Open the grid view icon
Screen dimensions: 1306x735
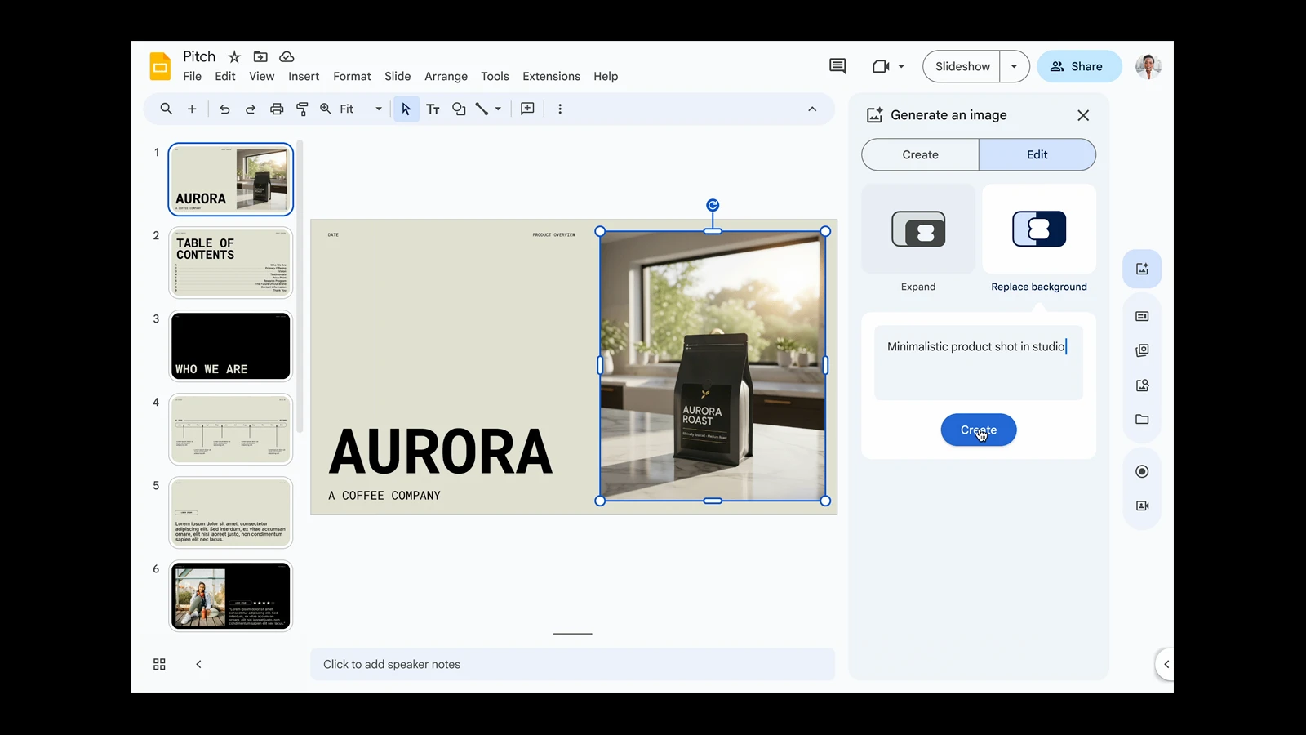click(159, 664)
